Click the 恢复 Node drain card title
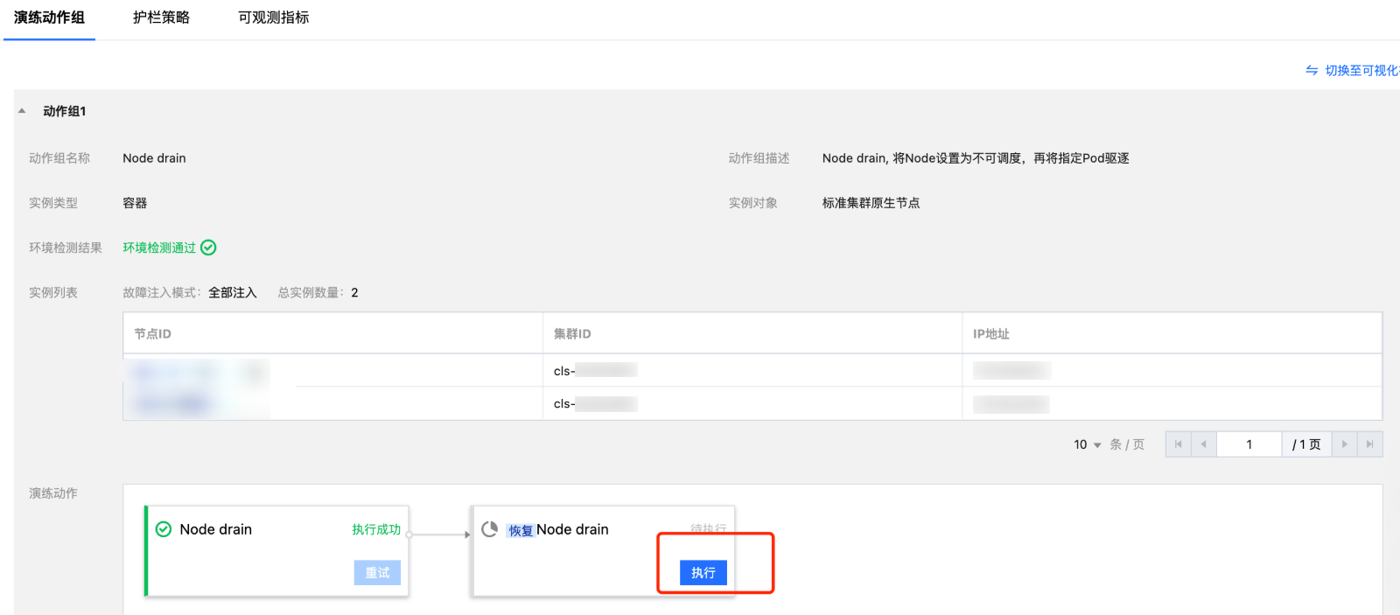 pos(557,529)
